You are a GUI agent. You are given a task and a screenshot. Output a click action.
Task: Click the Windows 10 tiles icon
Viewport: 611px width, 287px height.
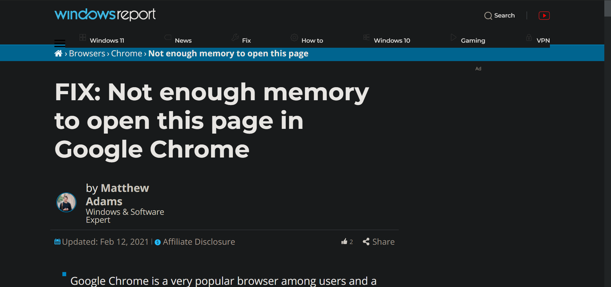coord(367,38)
